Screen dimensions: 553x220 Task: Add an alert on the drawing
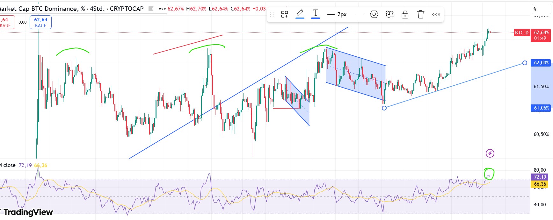point(389,14)
